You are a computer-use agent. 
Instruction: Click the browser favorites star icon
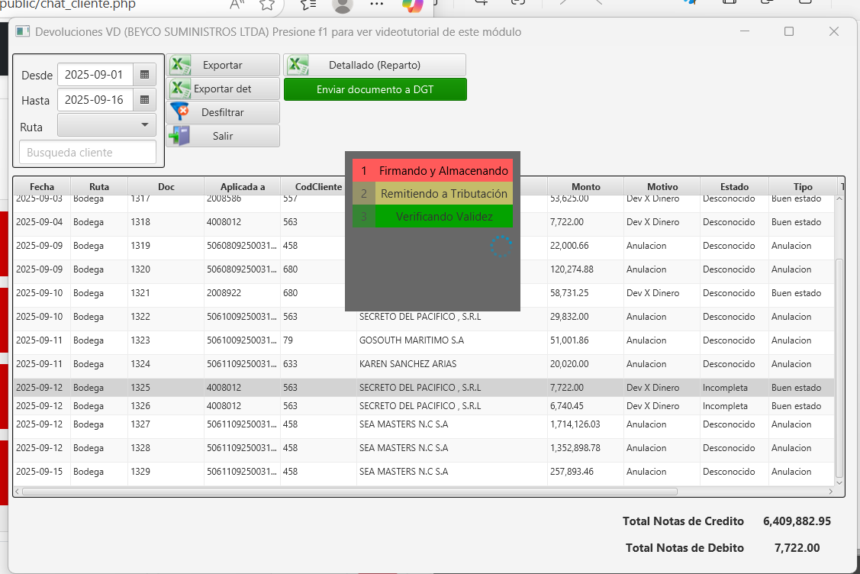pos(266,5)
